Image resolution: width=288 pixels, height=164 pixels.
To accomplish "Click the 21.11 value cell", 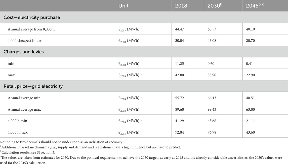I will (x=251, y=121).
